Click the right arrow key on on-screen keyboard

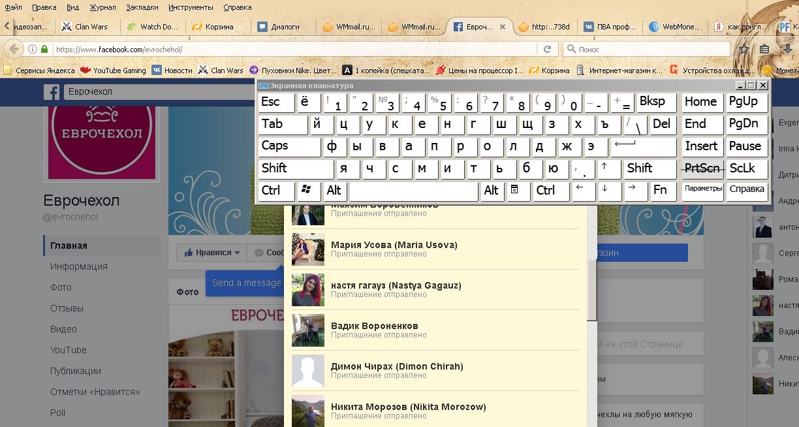[x=635, y=191]
